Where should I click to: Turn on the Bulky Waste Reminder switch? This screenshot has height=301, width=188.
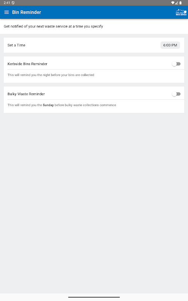point(176,94)
